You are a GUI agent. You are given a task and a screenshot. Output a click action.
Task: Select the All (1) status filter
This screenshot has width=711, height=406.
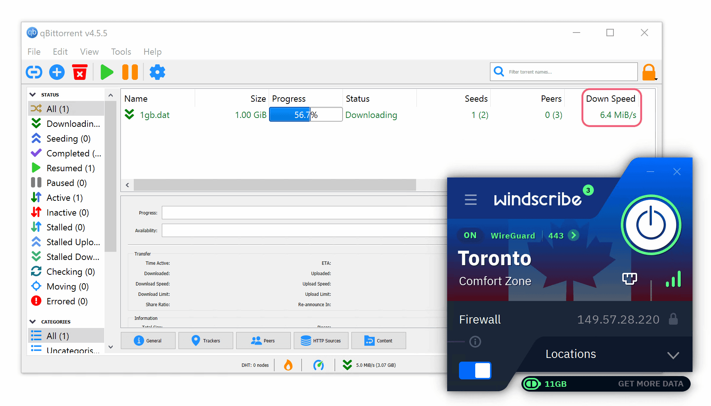click(66, 109)
